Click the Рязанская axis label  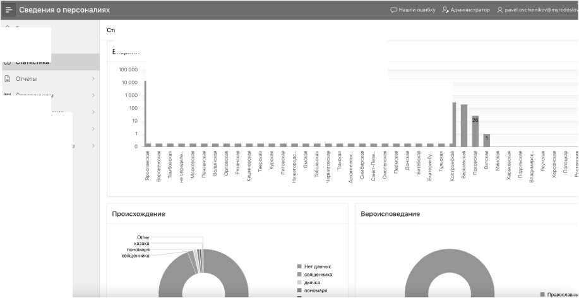tap(238, 162)
